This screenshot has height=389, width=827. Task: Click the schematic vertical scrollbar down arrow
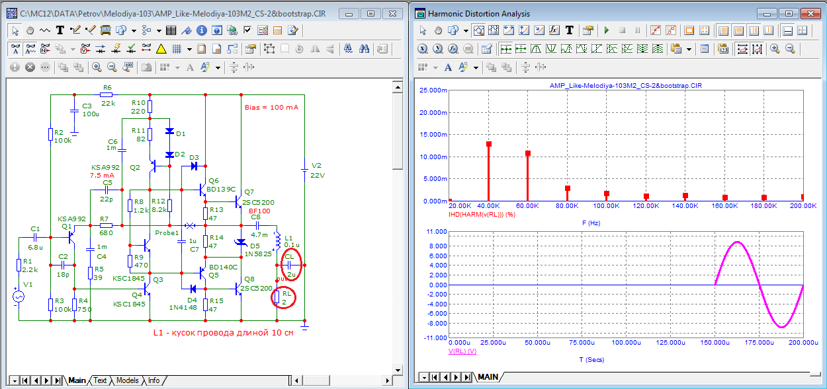coord(397,369)
